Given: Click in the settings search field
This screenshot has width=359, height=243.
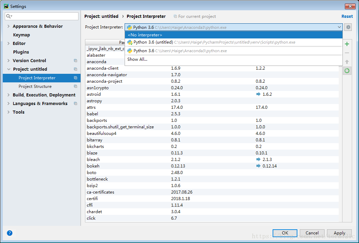Looking at the screenshot, I should [42, 16].
